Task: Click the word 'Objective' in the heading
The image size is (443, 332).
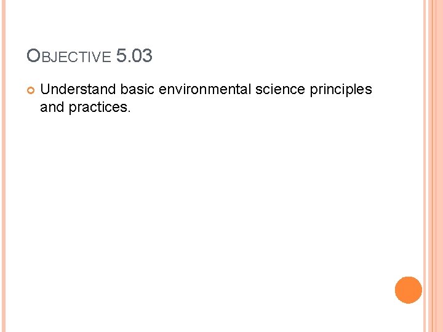Action: pos(69,57)
